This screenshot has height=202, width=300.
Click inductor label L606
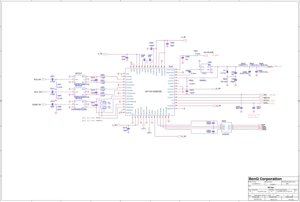coord(103,93)
